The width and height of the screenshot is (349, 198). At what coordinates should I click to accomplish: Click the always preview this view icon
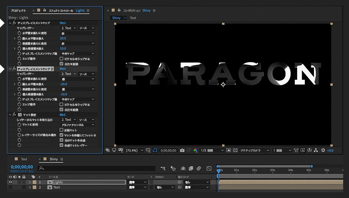point(108,150)
